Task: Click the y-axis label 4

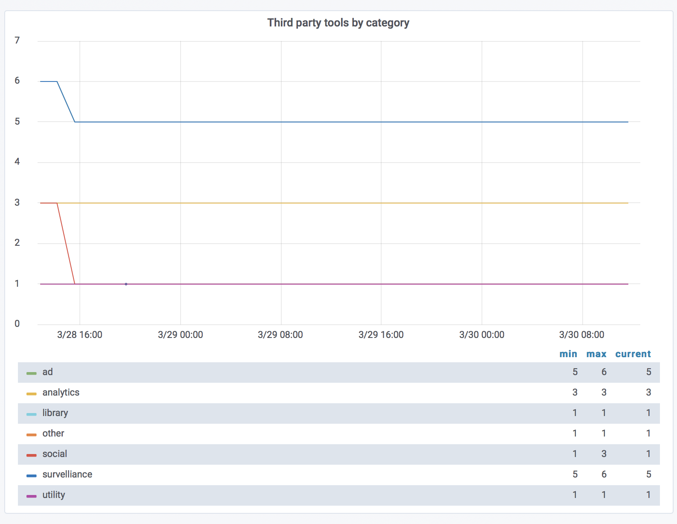Action: click(17, 162)
